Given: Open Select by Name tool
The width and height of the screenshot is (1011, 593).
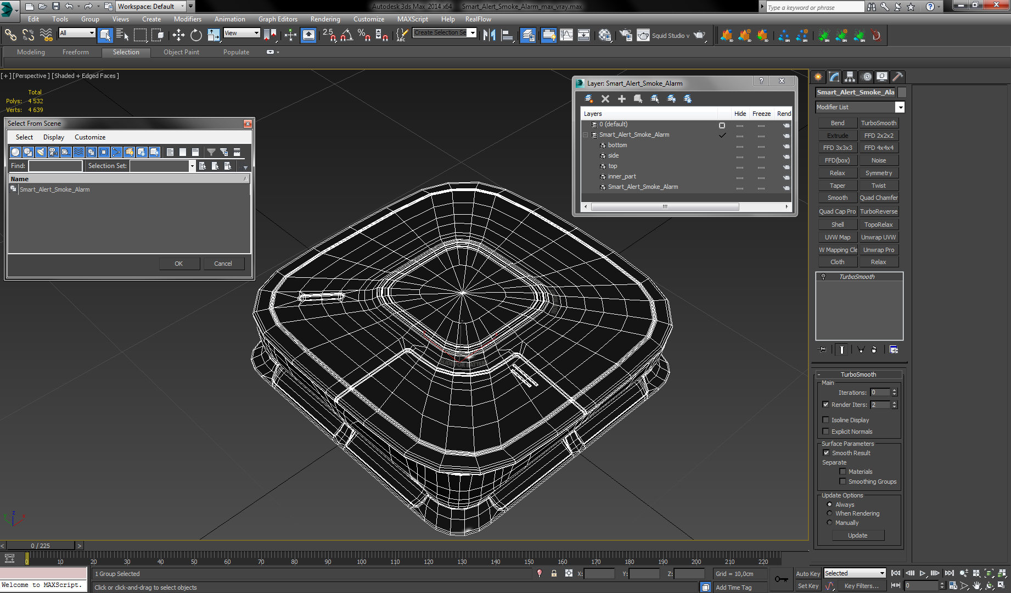Looking at the screenshot, I should click(x=122, y=35).
